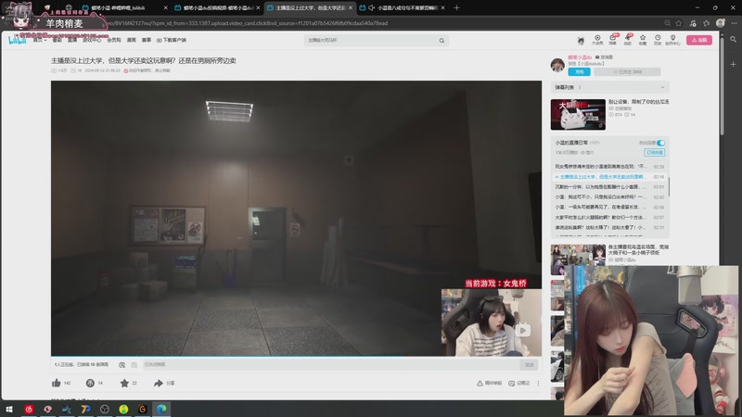Expand the danmaku list panel
The height and width of the screenshot is (417, 742).
point(662,87)
